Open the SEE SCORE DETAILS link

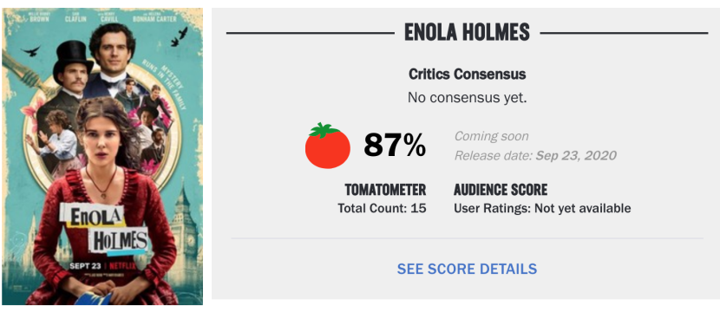point(467,269)
